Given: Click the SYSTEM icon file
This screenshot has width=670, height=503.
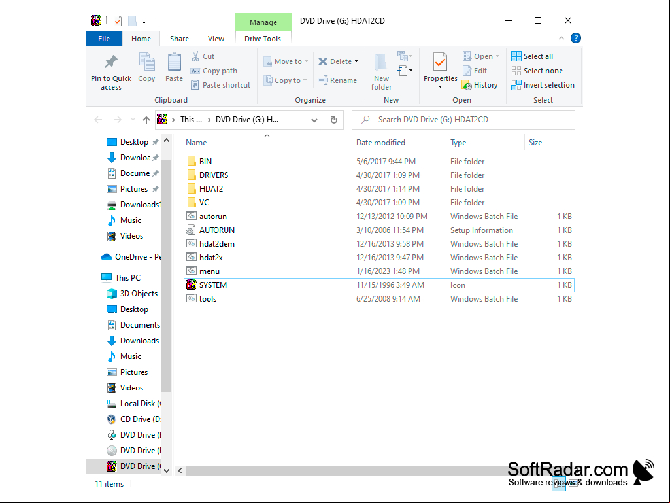Looking at the screenshot, I should [x=192, y=285].
